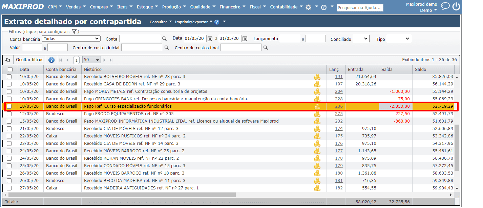This screenshot has width=483, height=208.
Task: Click the filter funnel configuration icon
Action: pyautogui.click(x=74, y=31)
